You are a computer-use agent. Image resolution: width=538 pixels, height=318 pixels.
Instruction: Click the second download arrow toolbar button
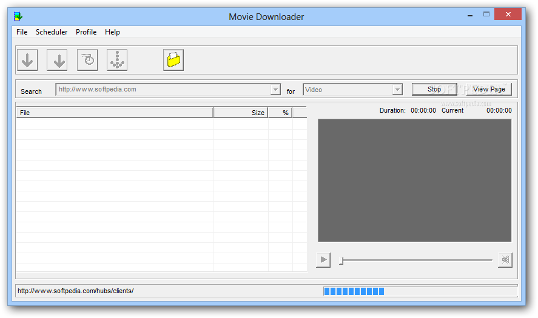click(57, 60)
